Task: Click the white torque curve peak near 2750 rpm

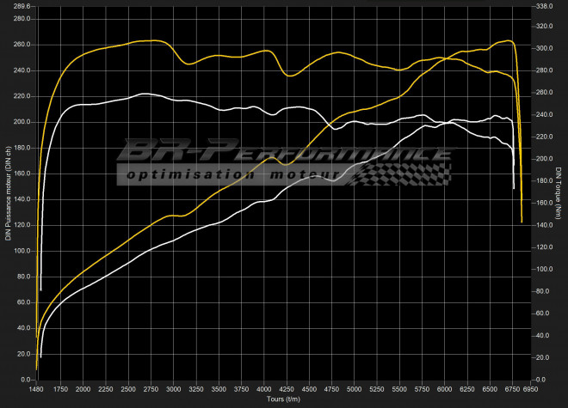Action: pos(145,94)
